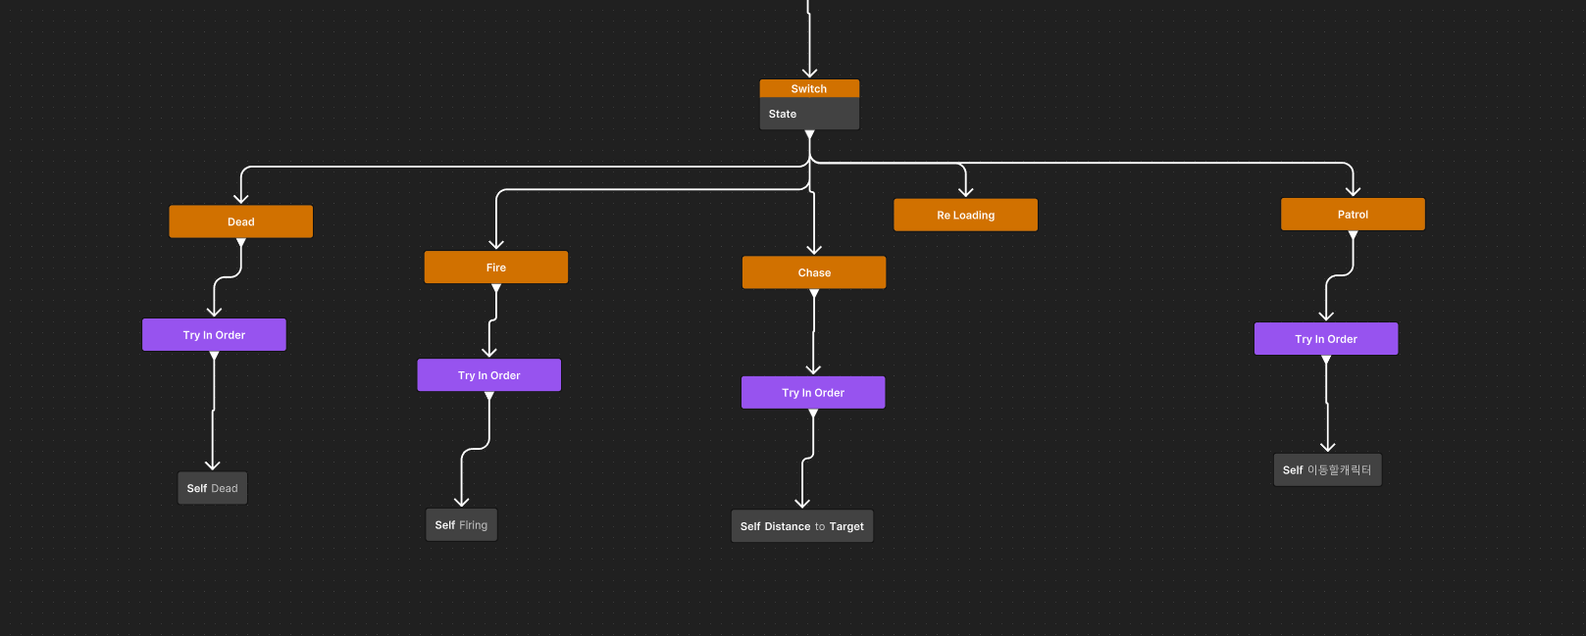Select Try In Order node below Fire
Image resolution: width=1586 pixels, height=636 pixels.
(x=488, y=375)
